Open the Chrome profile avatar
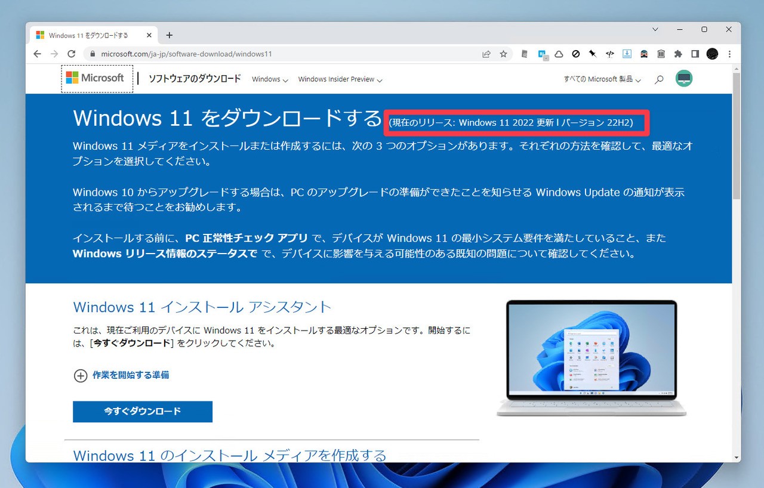 [712, 54]
